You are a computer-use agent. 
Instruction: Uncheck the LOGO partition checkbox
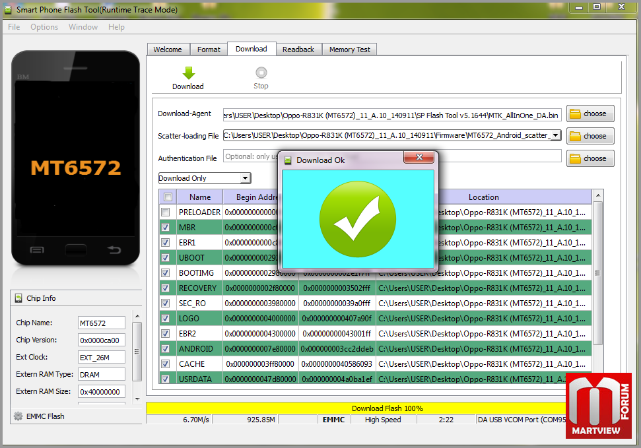pyautogui.click(x=165, y=319)
